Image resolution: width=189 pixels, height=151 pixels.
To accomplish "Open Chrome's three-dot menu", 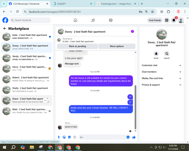I will 185,12.
